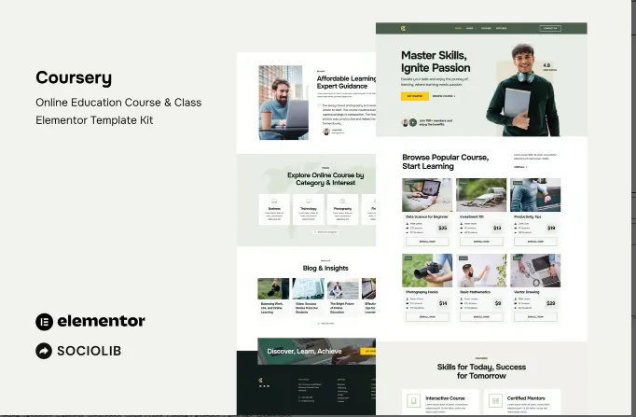Click the yellow Get Started button
Viewport: 636px width, 417px height.
click(x=414, y=95)
